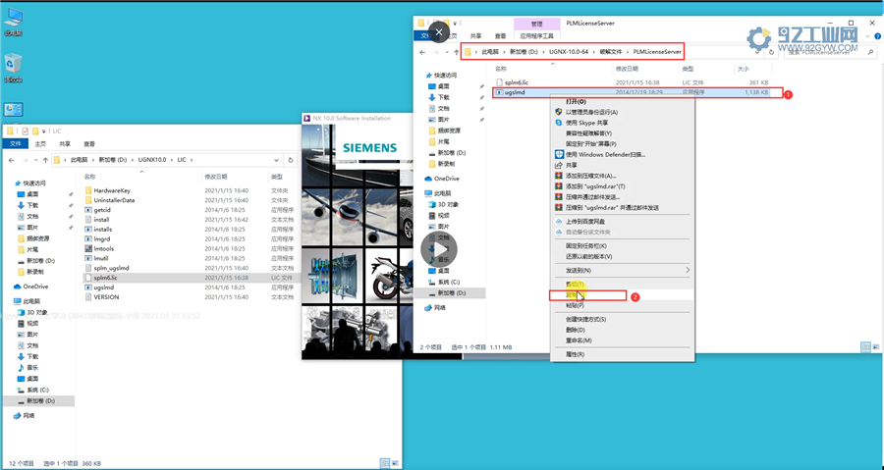
Task: Click 破解文件 in the PLMLicenseServer breadcrumb
Action: point(611,52)
